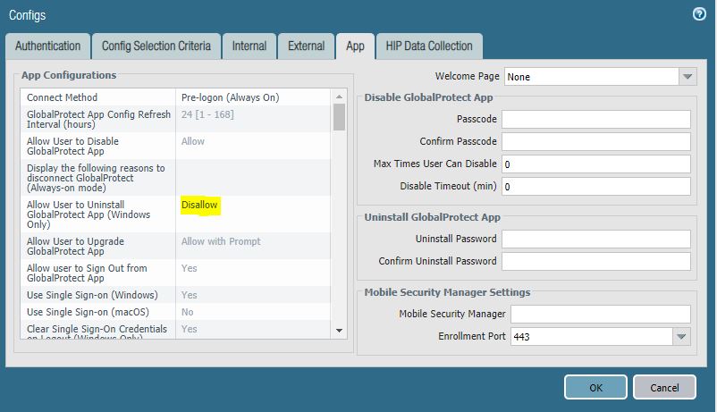Open the Config Selection Criteria tab
The width and height of the screenshot is (717, 412).
tap(156, 46)
